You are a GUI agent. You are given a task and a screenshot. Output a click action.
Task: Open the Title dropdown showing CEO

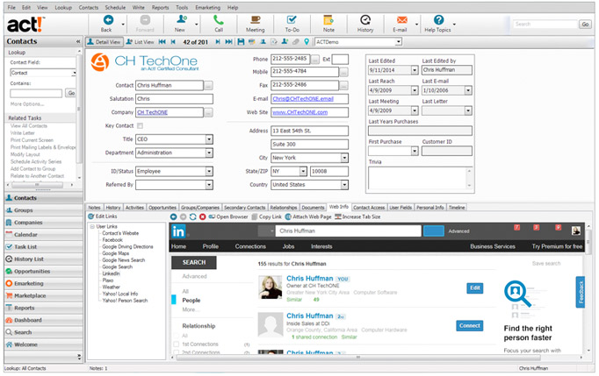tap(209, 139)
